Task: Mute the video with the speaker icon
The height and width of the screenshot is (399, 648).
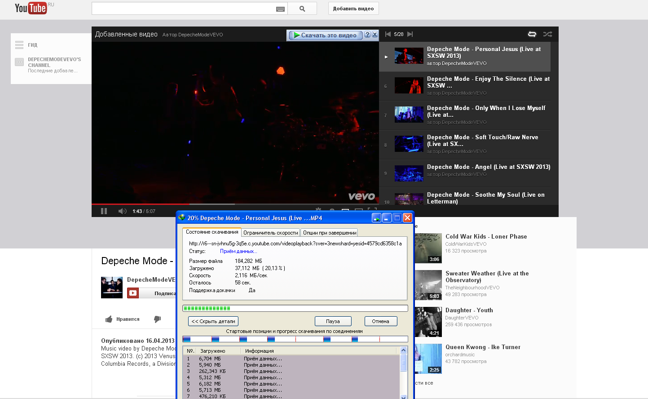Action: tap(122, 211)
